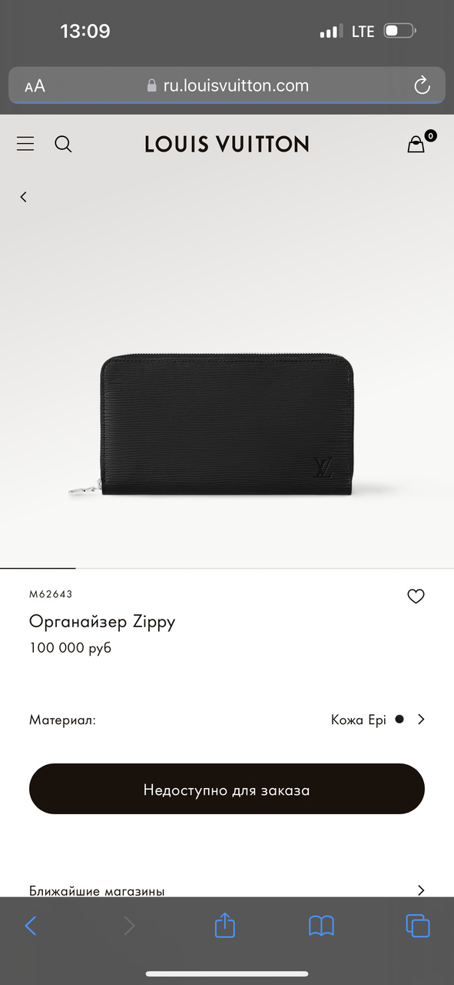The height and width of the screenshot is (985, 454).
Task: Open the Ближайшие магазины link
Action: 97,891
